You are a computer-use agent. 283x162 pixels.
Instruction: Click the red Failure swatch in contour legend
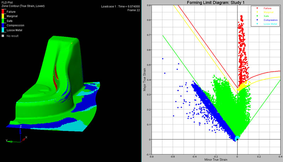(x=4, y=12)
